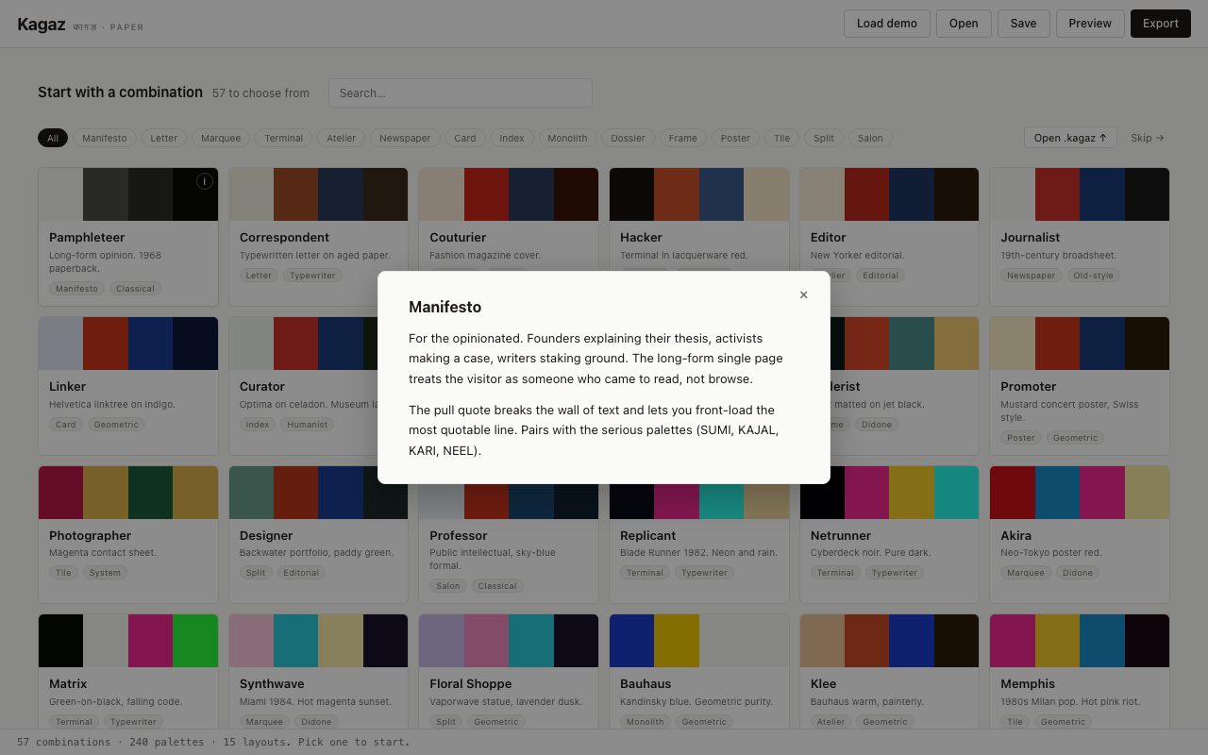Close the Manifesto description popup

point(804,294)
